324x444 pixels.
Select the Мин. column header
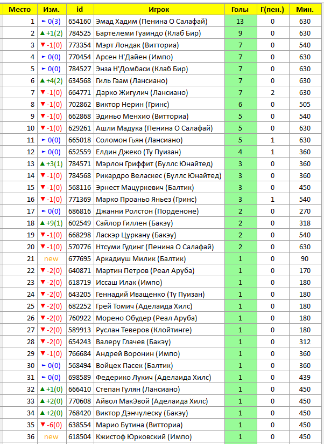305,10
